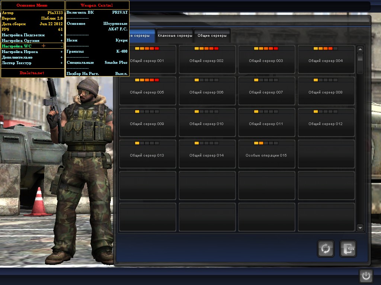Image resolution: width=381 pixels, height=285 pixels.
Task: Choose Общий сервер 008
Action: [x=326, y=91]
